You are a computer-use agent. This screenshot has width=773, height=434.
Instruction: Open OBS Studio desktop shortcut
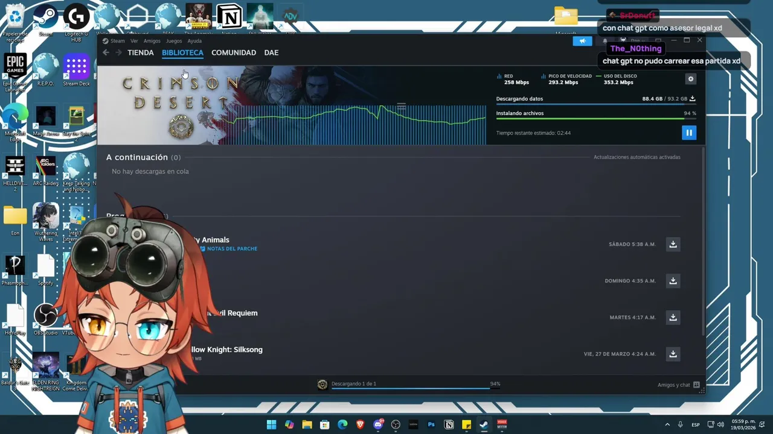(x=46, y=319)
